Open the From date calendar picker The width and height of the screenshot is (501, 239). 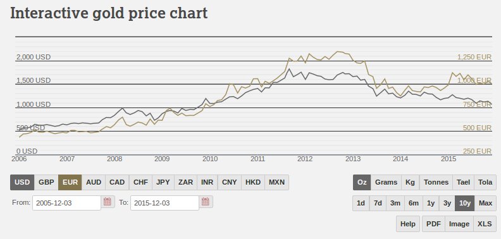pyautogui.click(x=108, y=202)
